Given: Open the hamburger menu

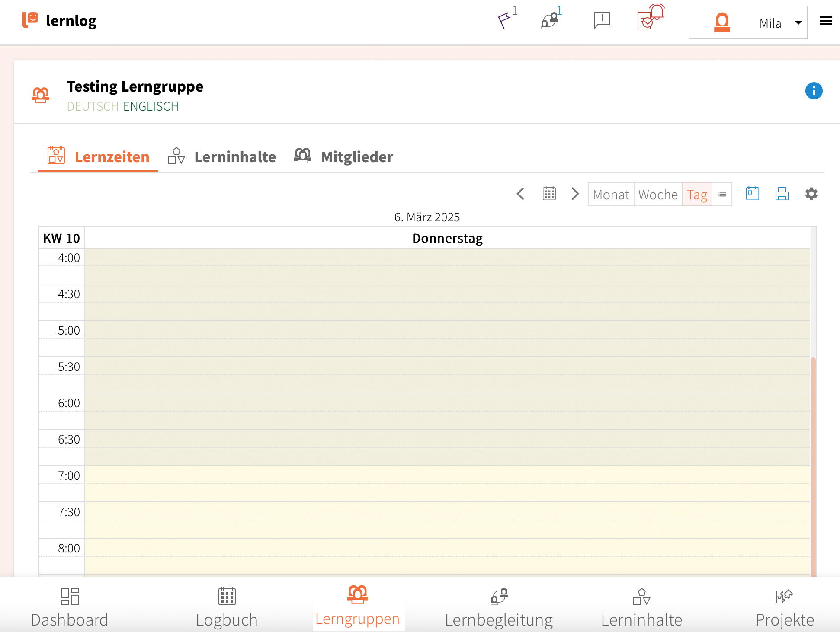Looking at the screenshot, I should click(x=826, y=21).
